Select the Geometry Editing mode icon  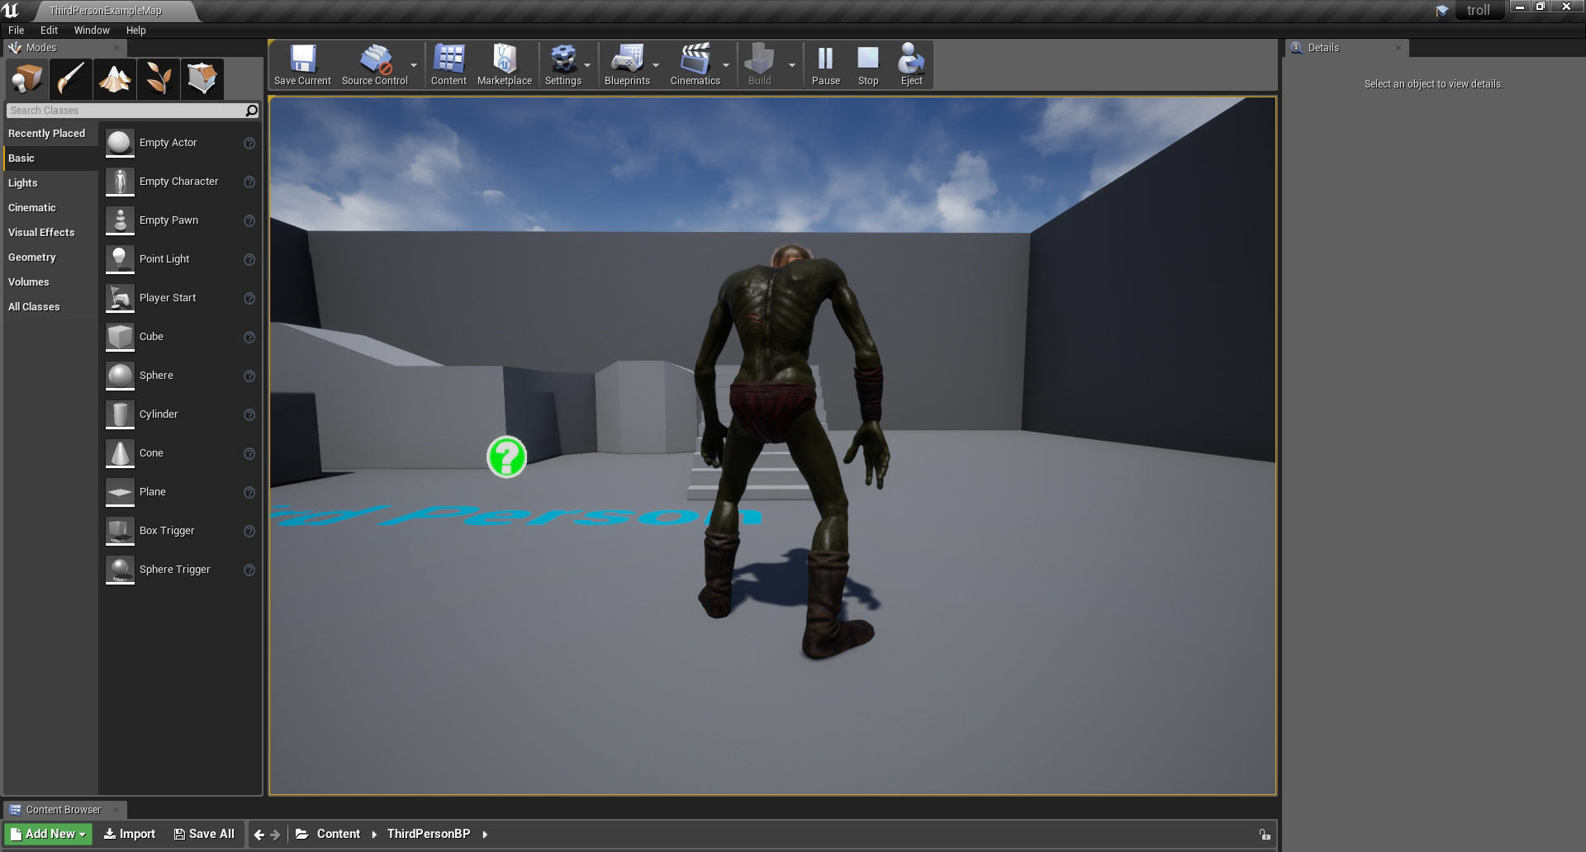(202, 79)
